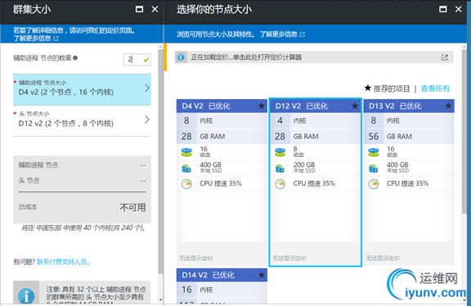Click the info icon in the bottom note box
Viewport: 471px width, 306px height.
26,296
